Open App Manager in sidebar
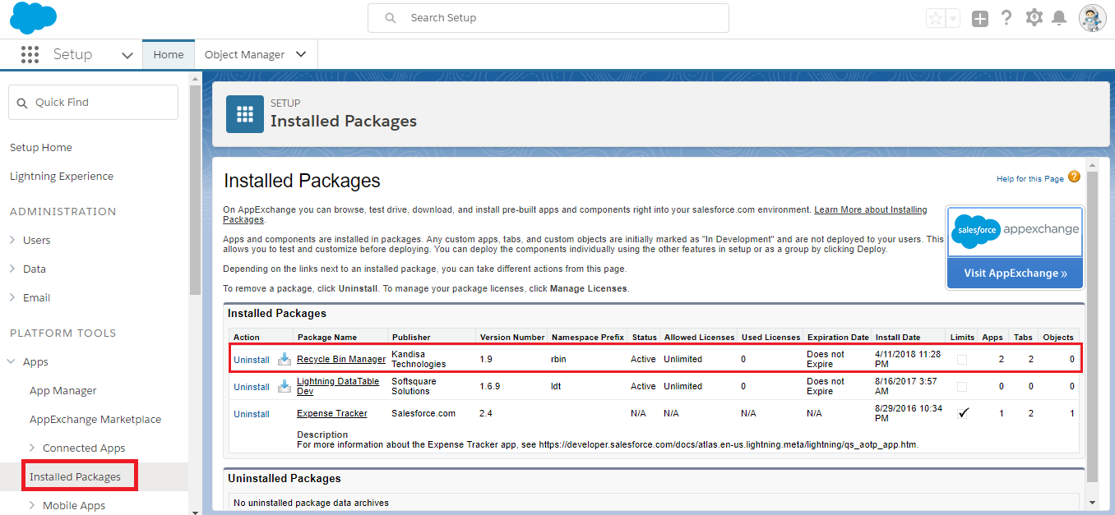Viewport: 1115px width, 515px height. tap(63, 390)
